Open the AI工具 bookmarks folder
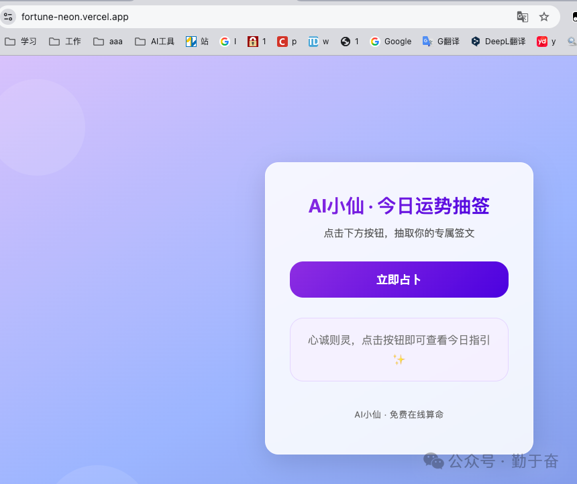 pyautogui.click(x=154, y=42)
